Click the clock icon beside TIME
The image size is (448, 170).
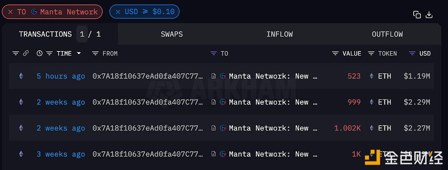(x=40, y=53)
